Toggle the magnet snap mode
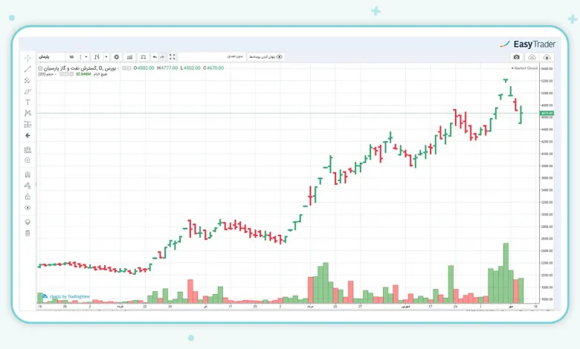 (28, 174)
